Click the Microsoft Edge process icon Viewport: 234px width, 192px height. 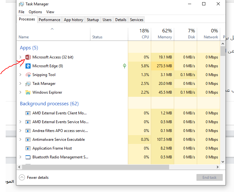click(x=28, y=66)
